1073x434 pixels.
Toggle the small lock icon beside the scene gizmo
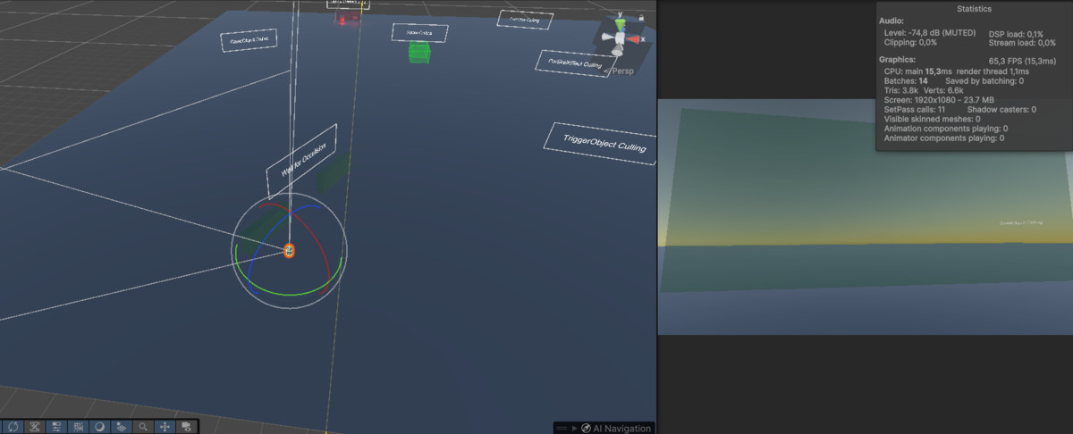point(641,18)
